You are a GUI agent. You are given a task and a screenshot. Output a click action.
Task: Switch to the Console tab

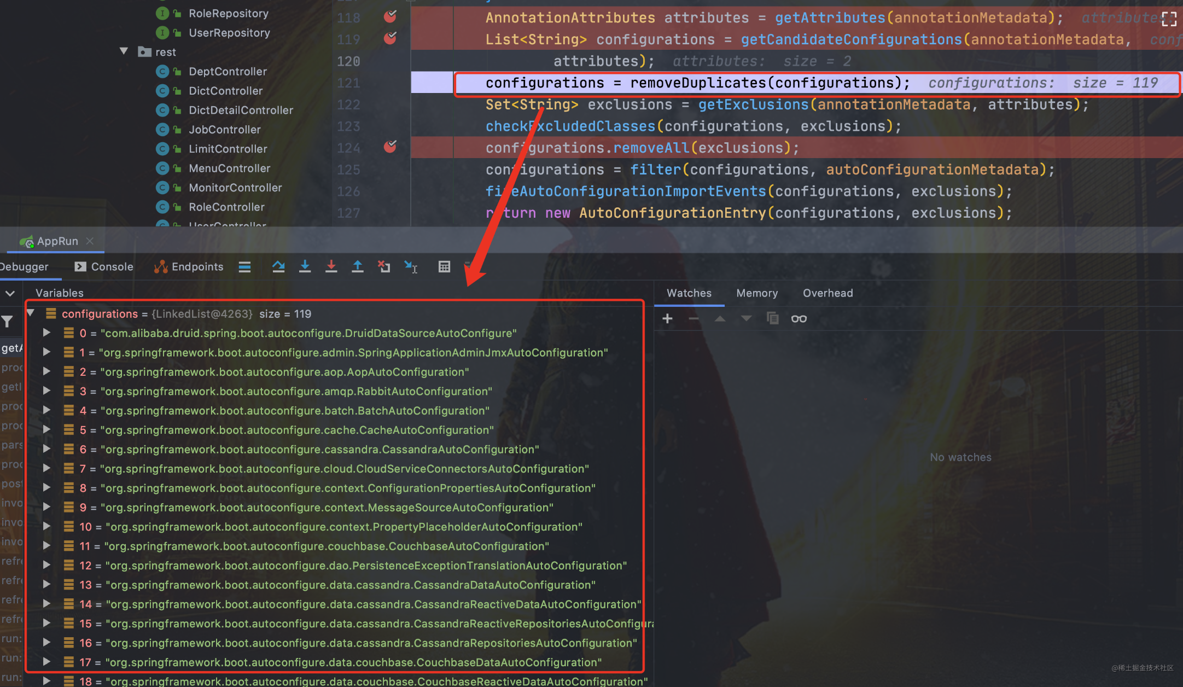pos(104,266)
